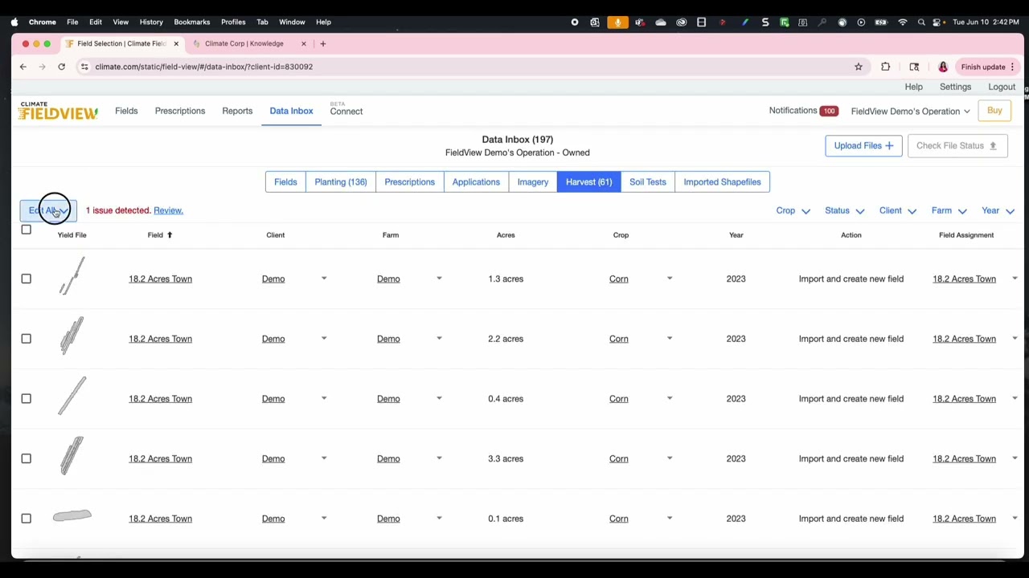The image size is (1029, 578).
Task: Open the Fields item in top navigation
Action: [126, 111]
